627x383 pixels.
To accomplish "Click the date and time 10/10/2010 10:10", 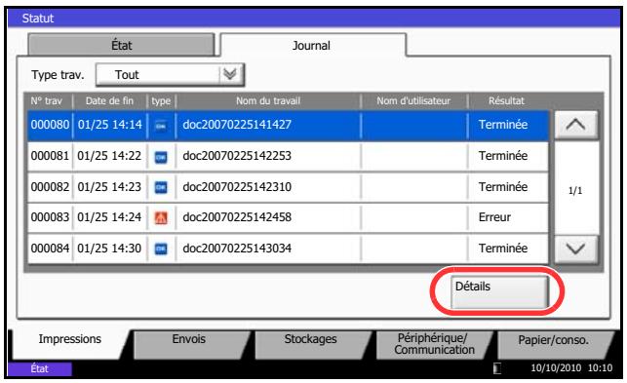I will 571,367.
